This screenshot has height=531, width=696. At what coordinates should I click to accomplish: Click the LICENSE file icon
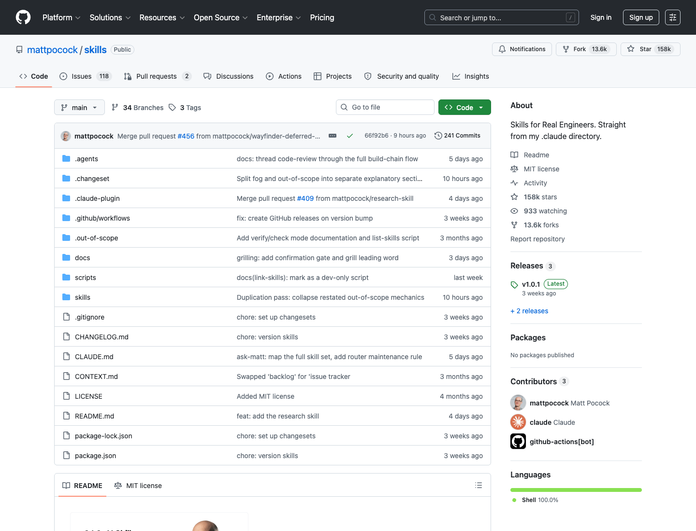(x=66, y=396)
